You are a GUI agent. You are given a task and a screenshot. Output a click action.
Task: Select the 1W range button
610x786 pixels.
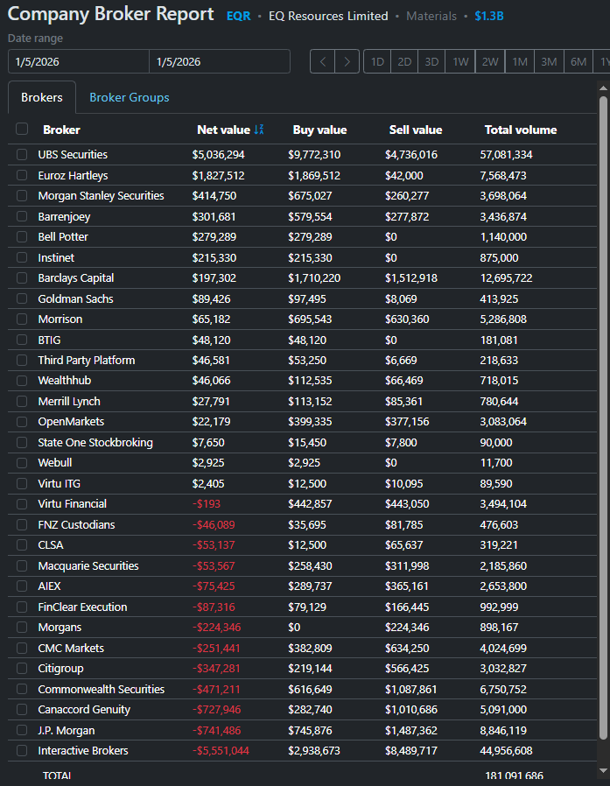click(x=460, y=61)
